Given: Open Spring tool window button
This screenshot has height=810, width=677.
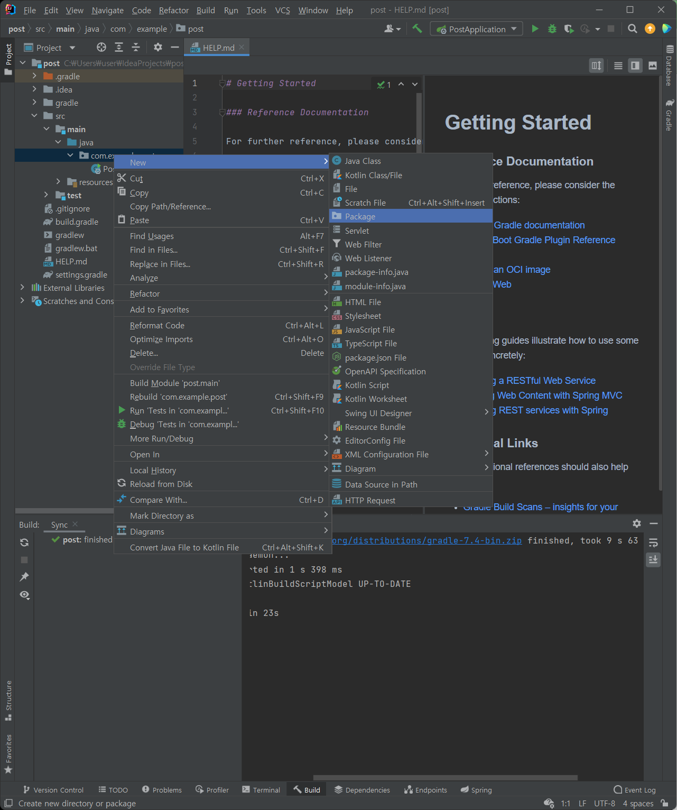Looking at the screenshot, I should [x=476, y=790].
